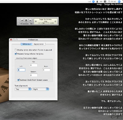Viewport: 123px width, 120px height.
Task: Click the low-volume speaker icon
Action: (21, 24)
